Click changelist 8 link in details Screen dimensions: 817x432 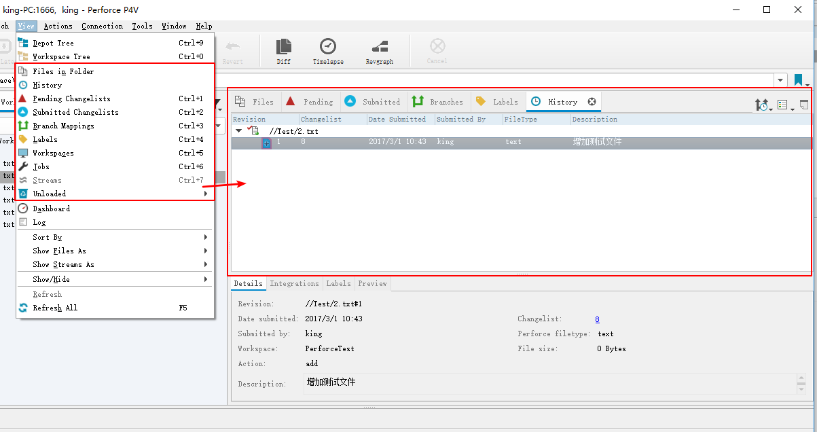597,319
